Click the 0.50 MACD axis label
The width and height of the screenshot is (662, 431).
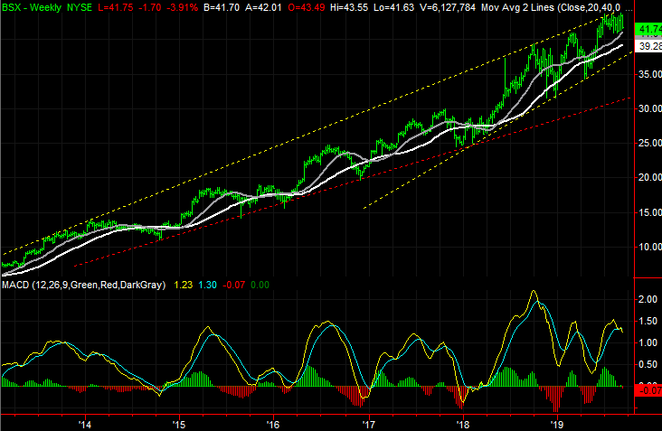(648, 364)
